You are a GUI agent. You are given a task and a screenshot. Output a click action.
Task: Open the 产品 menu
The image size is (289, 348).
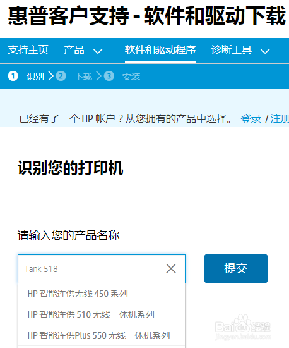click(x=74, y=50)
